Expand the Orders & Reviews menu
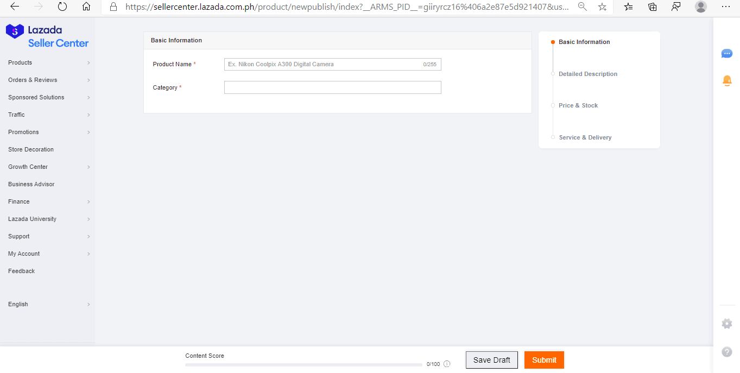740x373 pixels. point(48,80)
